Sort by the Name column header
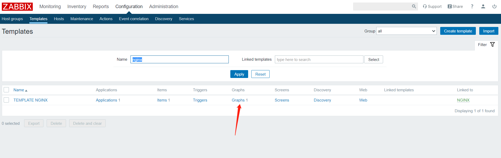The height and width of the screenshot is (158, 501). click(20, 90)
